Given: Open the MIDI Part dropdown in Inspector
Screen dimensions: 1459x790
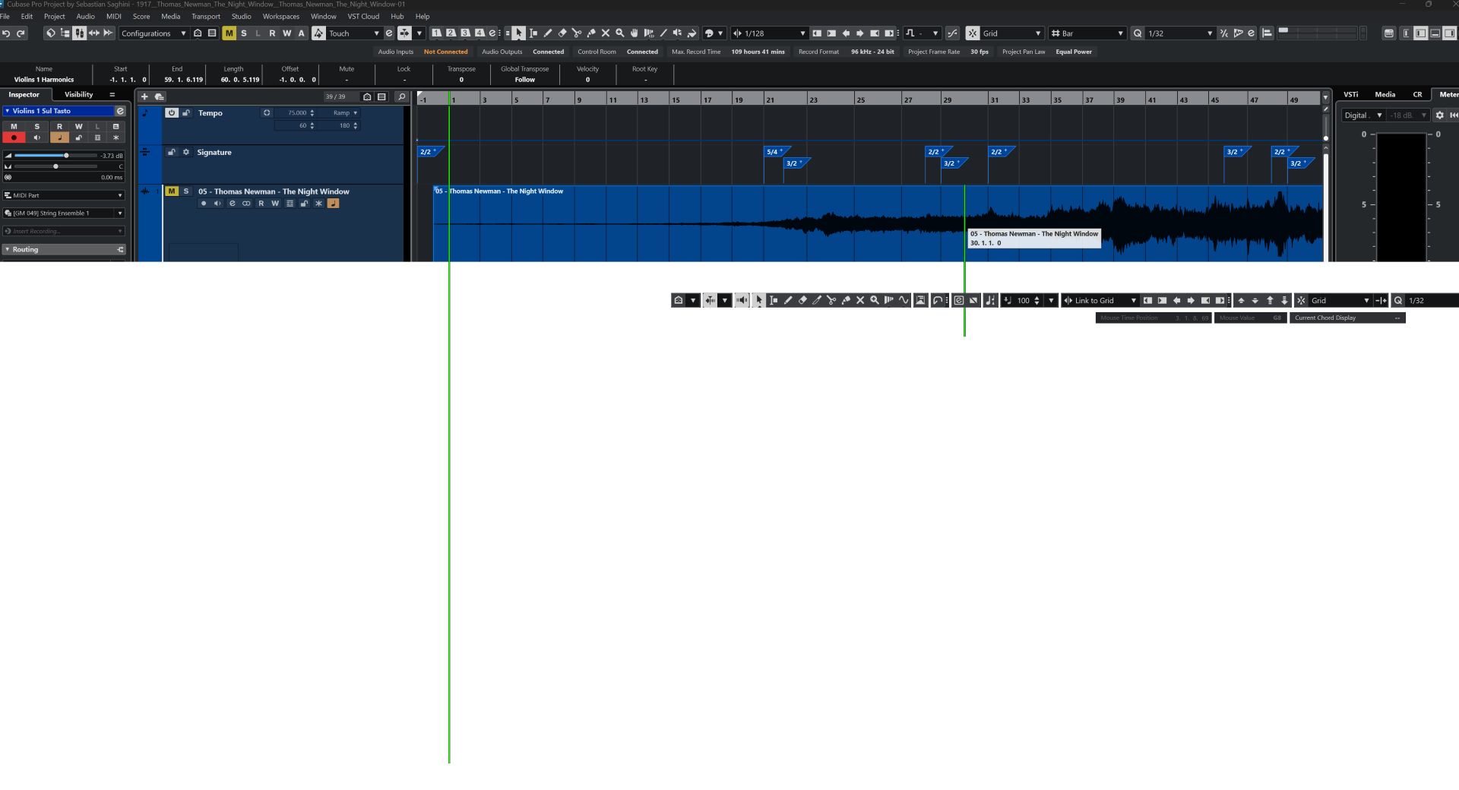Looking at the screenshot, I should click(64, 195).
